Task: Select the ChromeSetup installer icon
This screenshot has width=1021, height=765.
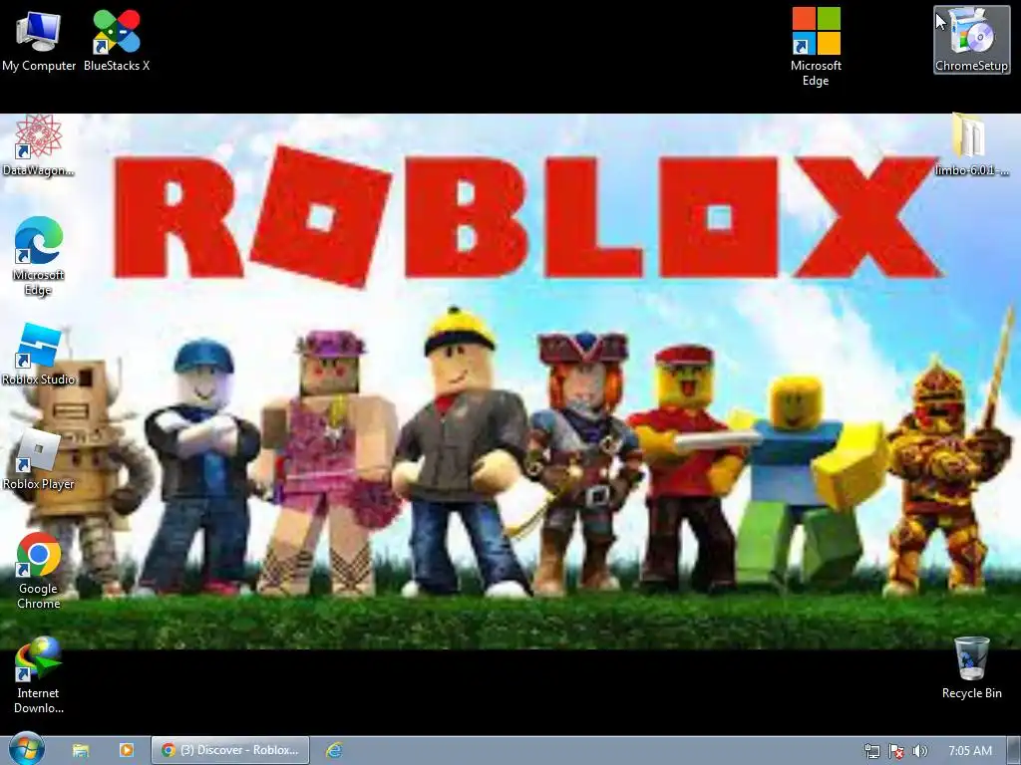Action: click(x=971, y=40)
